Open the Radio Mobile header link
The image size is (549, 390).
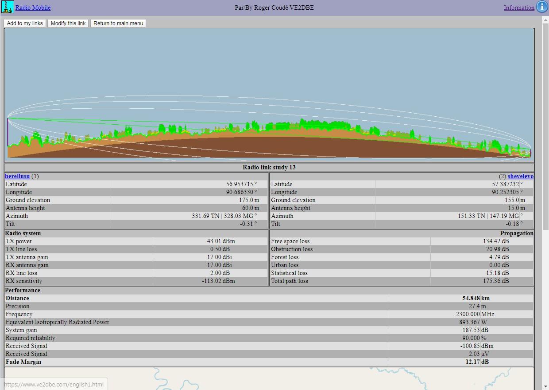click(x=33, y=8)
